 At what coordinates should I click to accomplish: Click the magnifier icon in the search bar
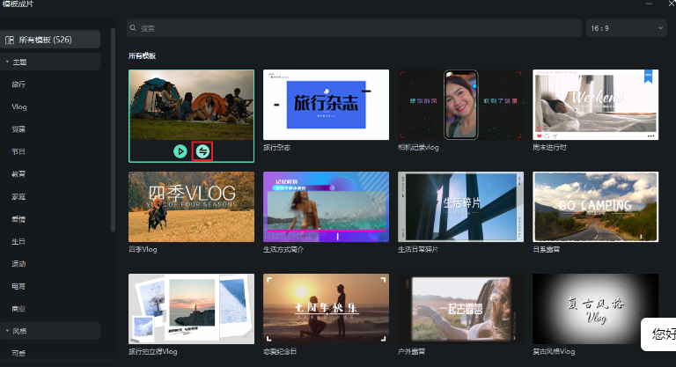pyautogui.click(x=133, y=28)
